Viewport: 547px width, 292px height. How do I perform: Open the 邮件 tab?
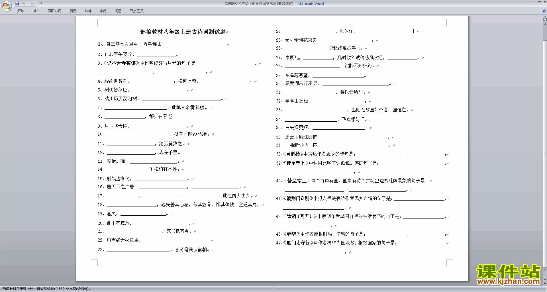coord(88,11)
